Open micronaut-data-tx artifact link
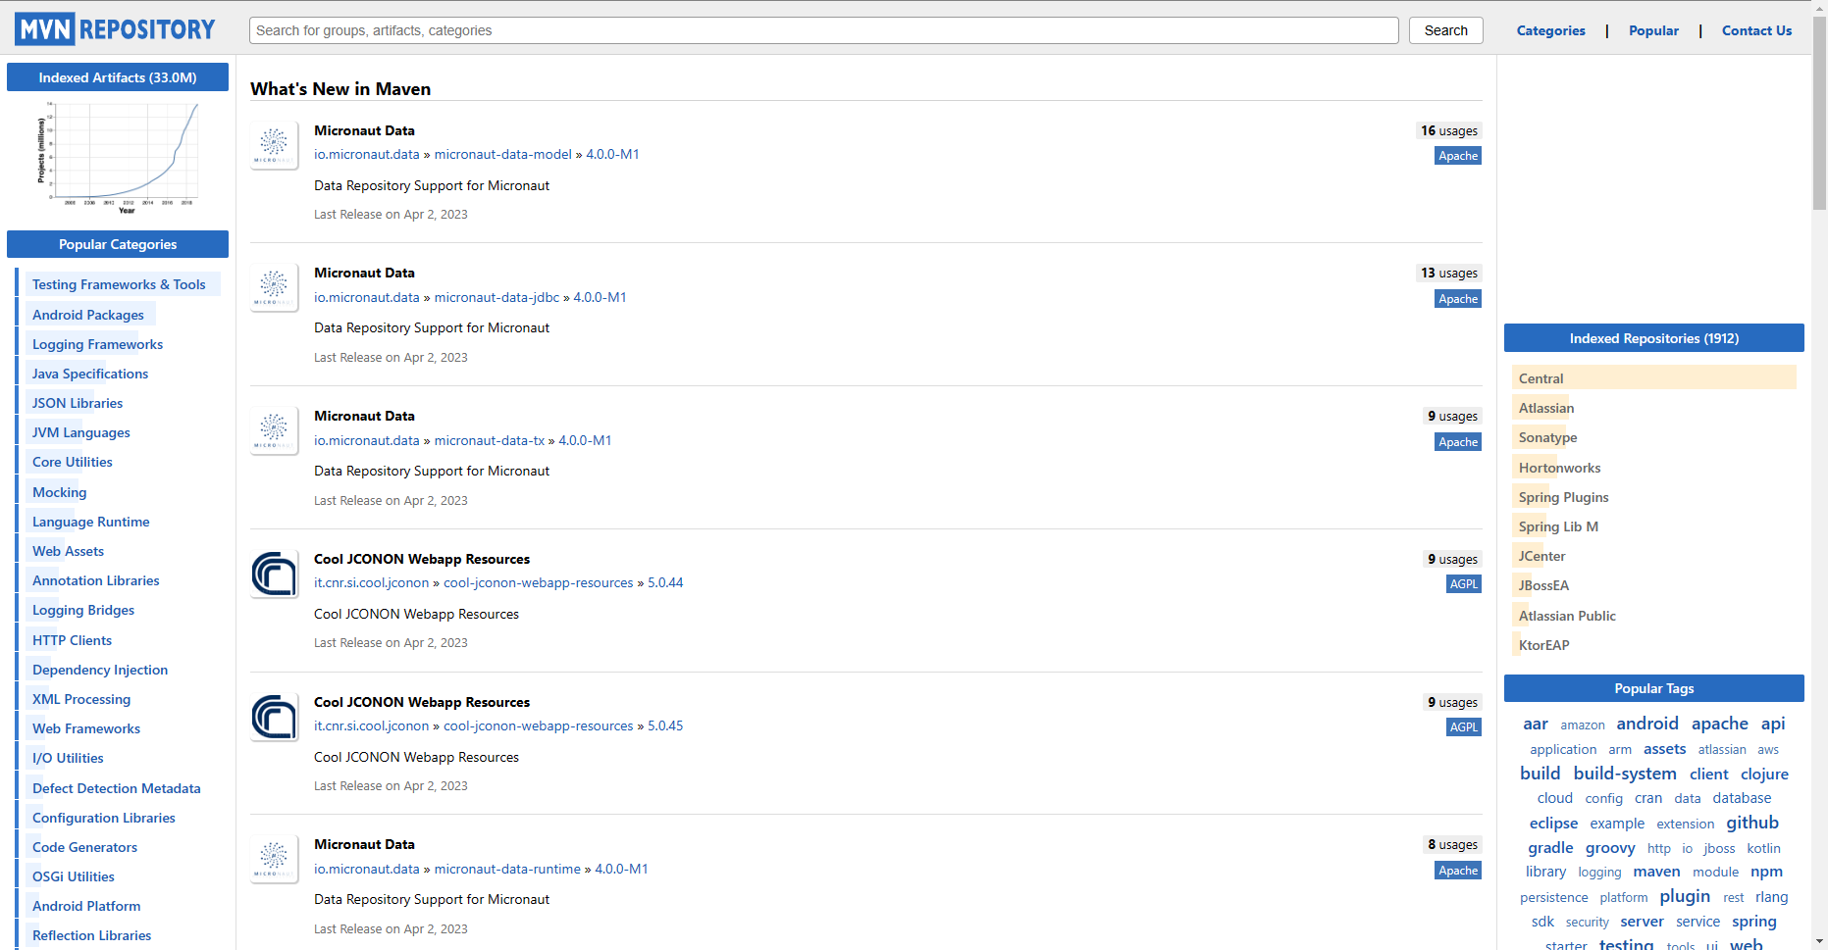Viewport: 1828px width, 950px height. point(489,440)
